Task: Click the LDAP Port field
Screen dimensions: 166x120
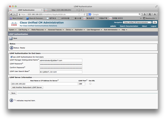Action: 82,84
